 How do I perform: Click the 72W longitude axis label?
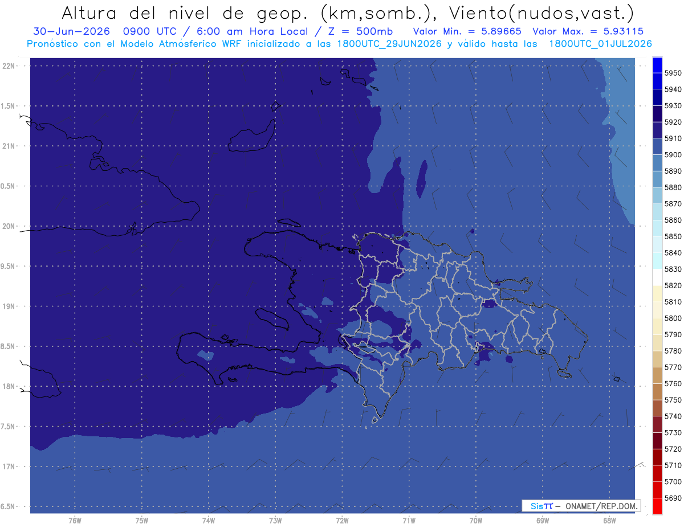(343, 521)
